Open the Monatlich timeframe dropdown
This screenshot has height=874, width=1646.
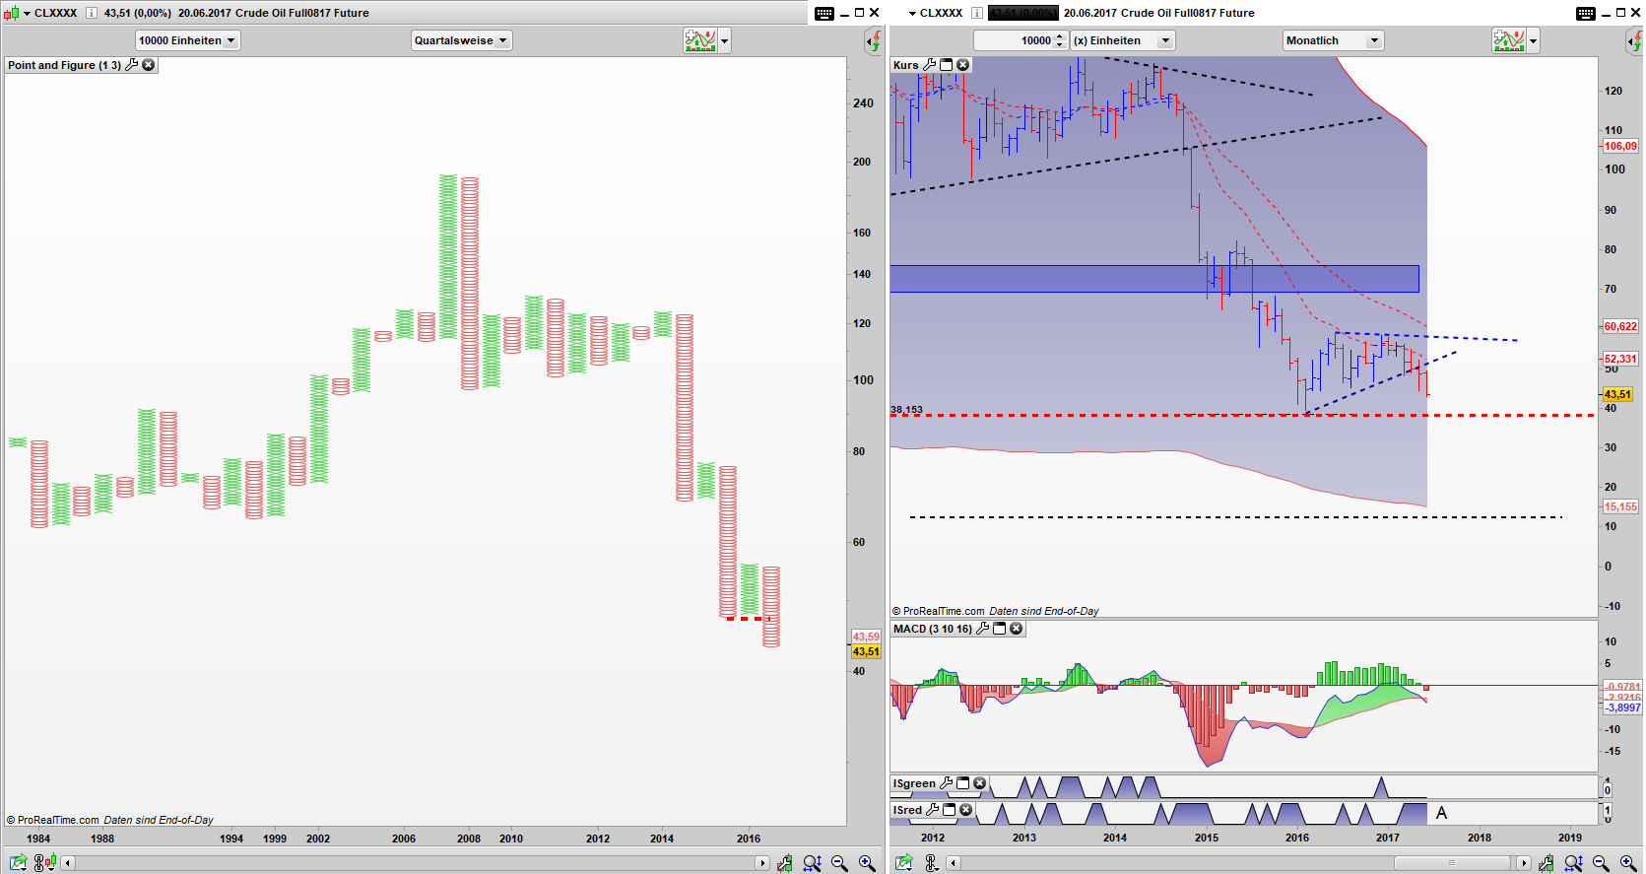[x=1333, y=40]
